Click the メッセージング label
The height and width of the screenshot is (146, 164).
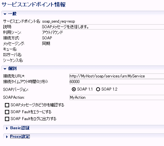tap(14, 44)
